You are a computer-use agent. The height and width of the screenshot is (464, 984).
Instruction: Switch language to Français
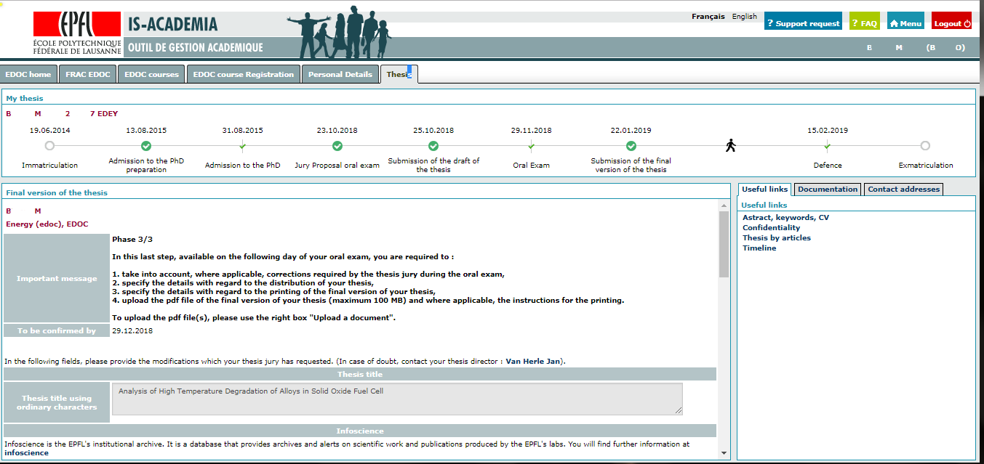coord(708,16)
